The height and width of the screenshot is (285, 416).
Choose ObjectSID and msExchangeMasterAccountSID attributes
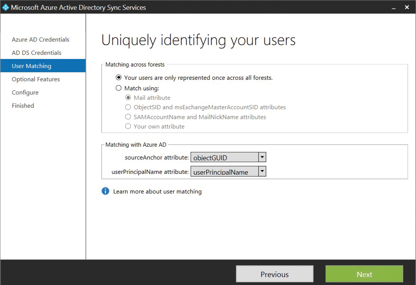tap(128, 107)
